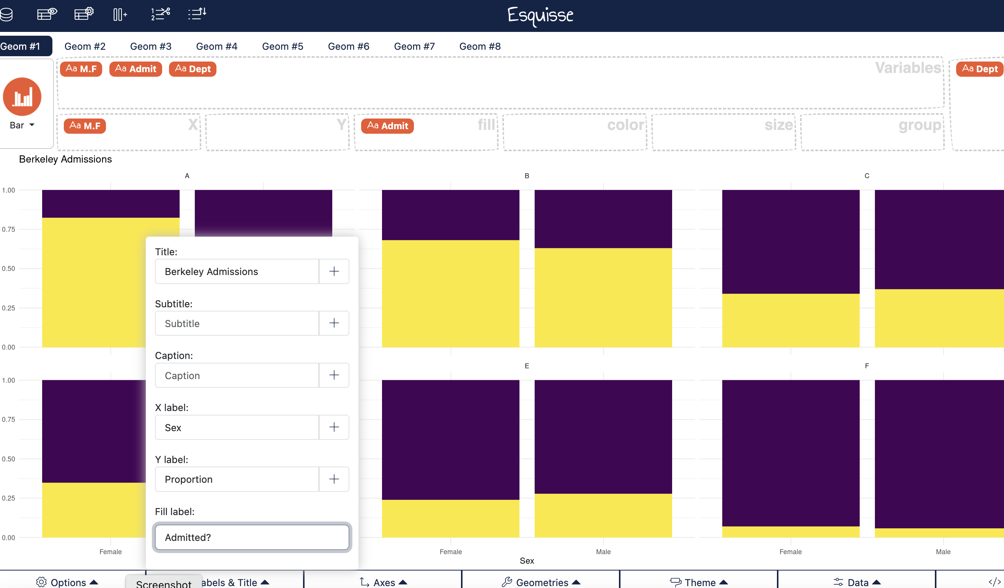The image size is (1004, 588).
Task: Click plus button beside Title field
Action: click(334, 272)
